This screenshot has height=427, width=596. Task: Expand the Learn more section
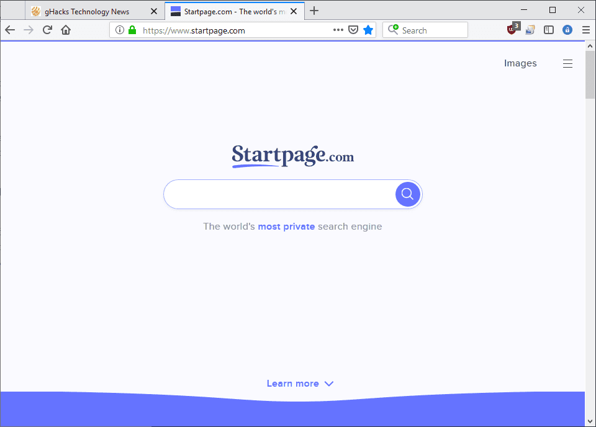300,384
